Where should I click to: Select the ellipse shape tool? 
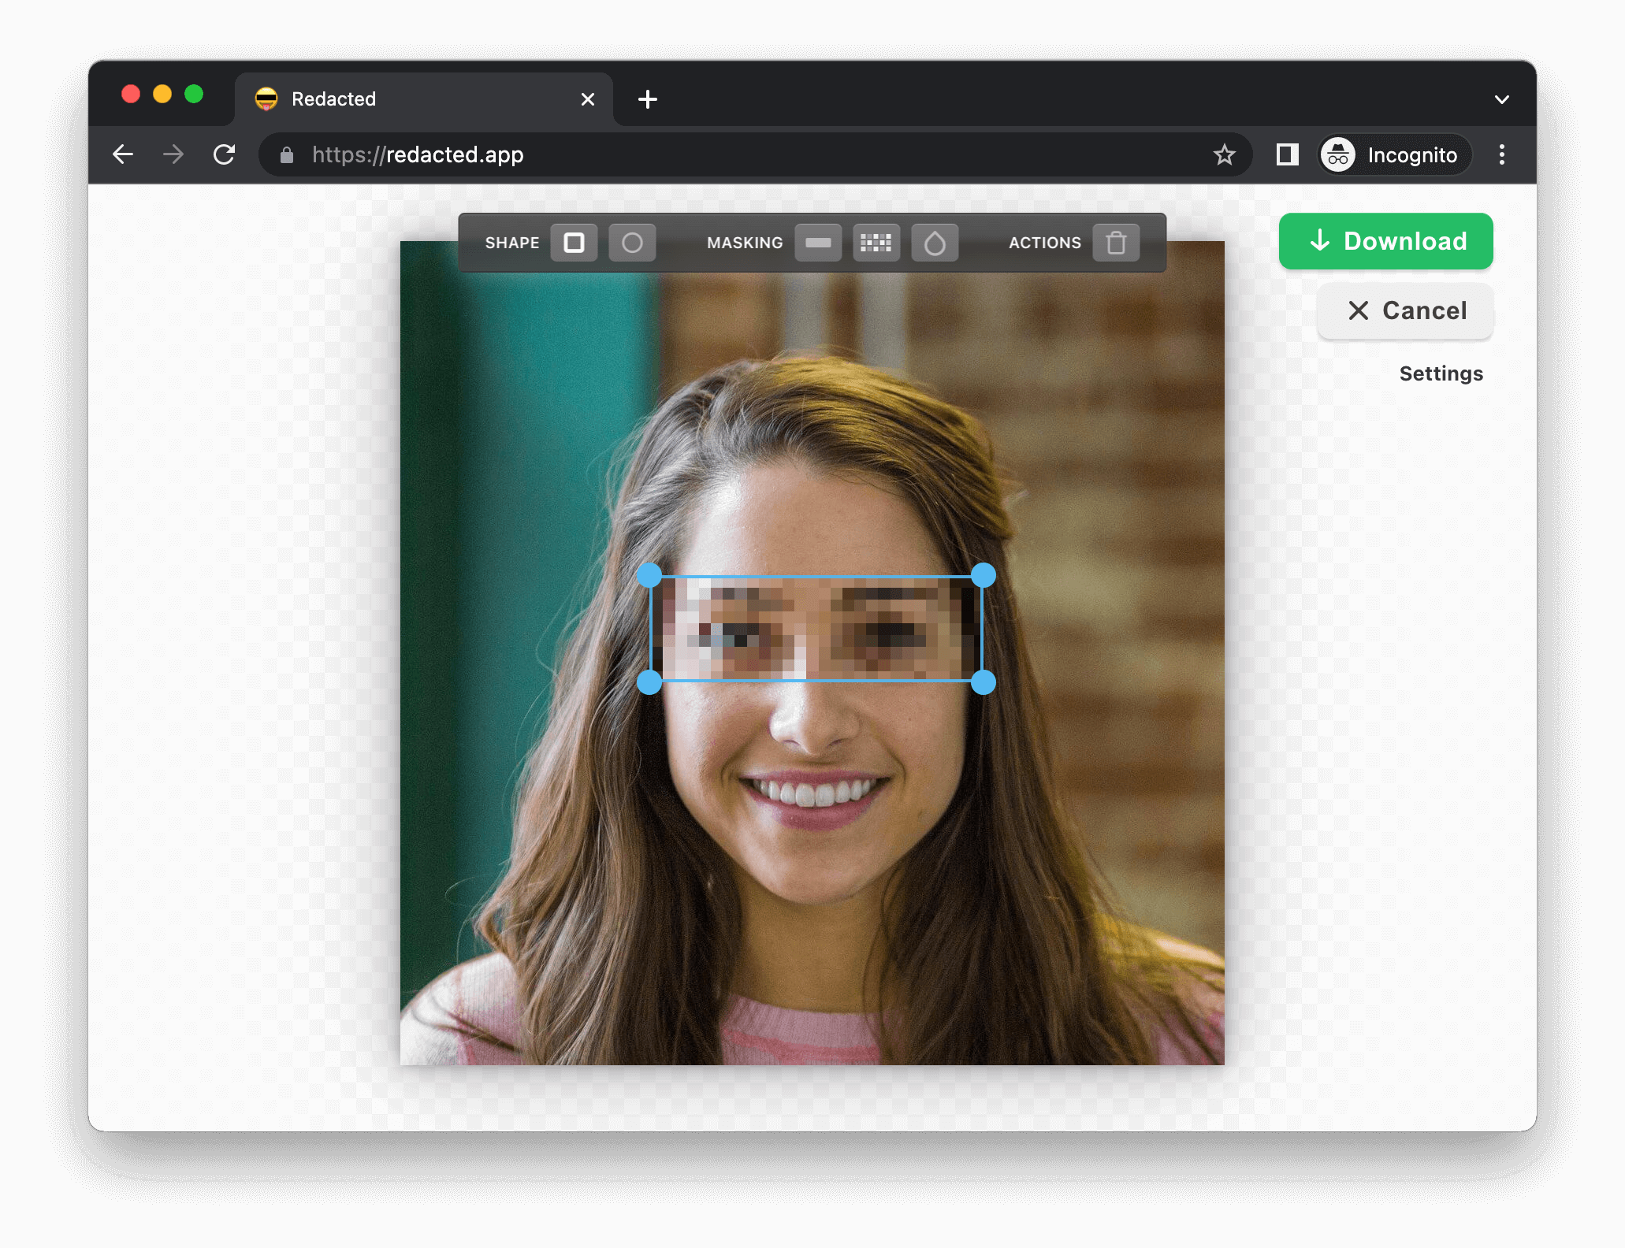(x=632, y=243)
